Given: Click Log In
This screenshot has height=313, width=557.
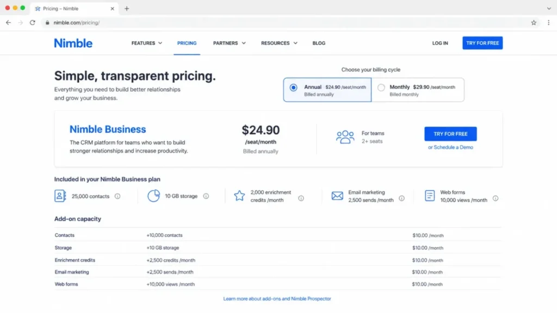Looking at the screenshot, I should click(x=440, y=43).
